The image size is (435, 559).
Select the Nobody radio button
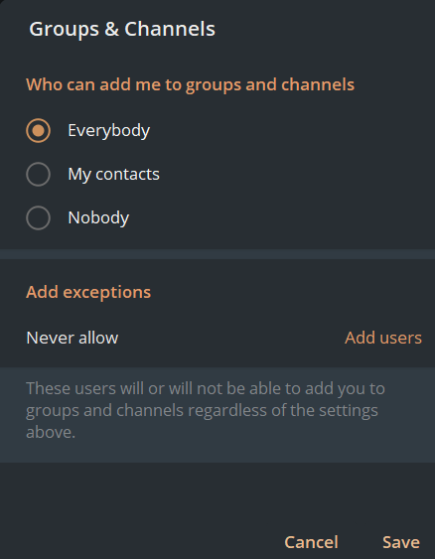click(38, 217)
